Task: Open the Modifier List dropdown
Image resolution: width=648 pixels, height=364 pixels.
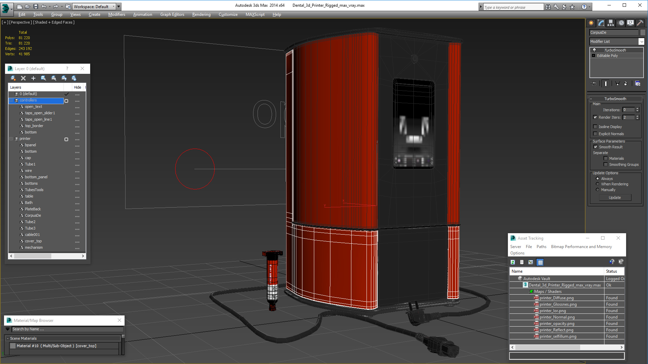Action: [x=641, y=41]
